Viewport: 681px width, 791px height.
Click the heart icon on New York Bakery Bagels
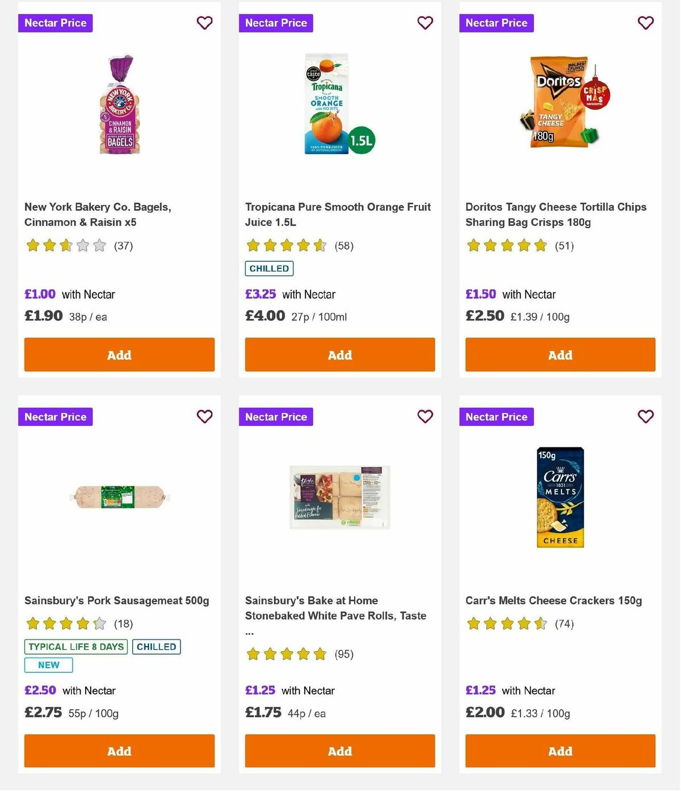[204, 23]
